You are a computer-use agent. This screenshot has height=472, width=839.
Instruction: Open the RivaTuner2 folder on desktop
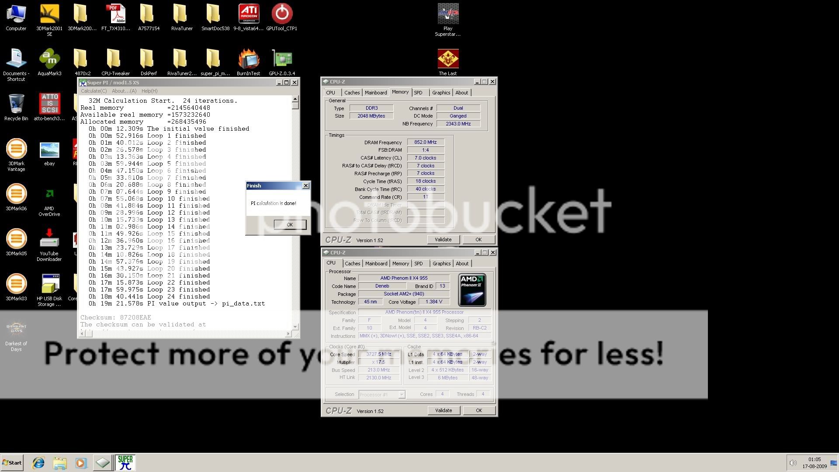coord(182,62)
